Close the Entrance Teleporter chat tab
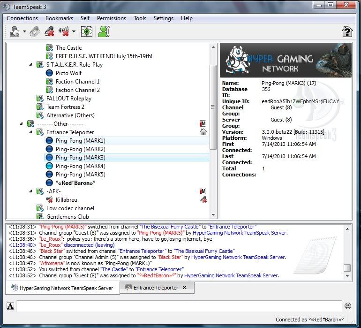Viewport: 361px width, 328px height. 185,288
